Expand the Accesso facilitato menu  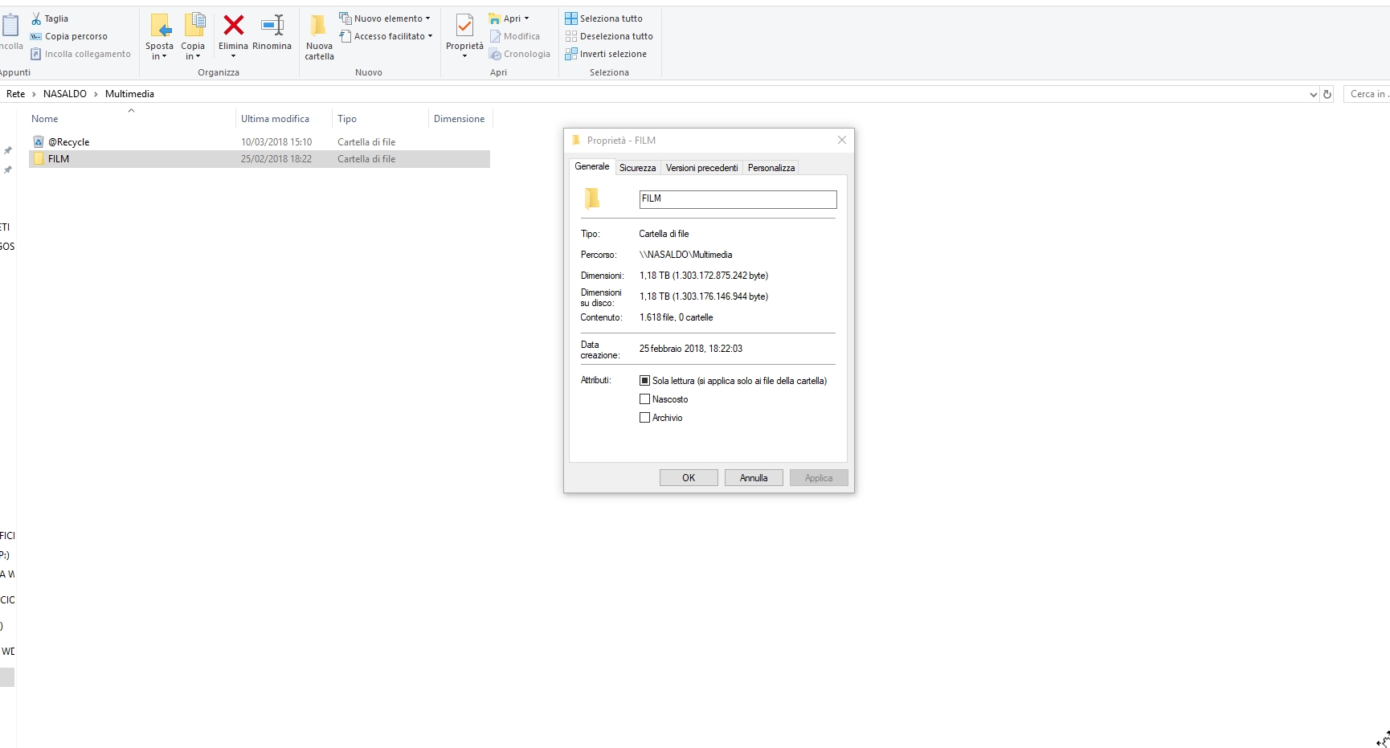(x=386, y=36)
